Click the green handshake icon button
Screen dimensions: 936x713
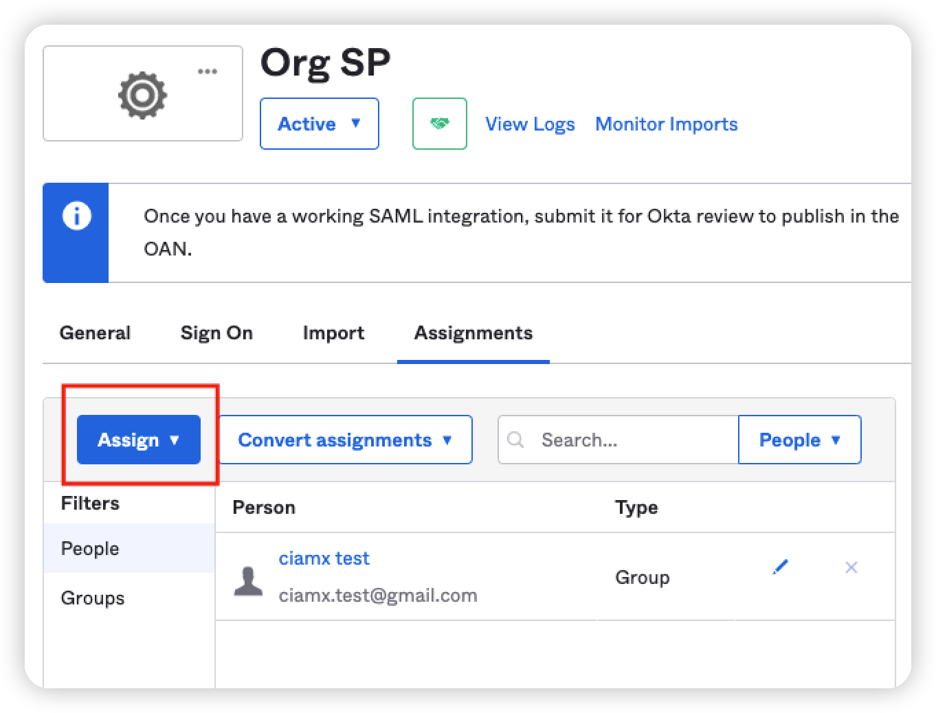tap(439, 124)
